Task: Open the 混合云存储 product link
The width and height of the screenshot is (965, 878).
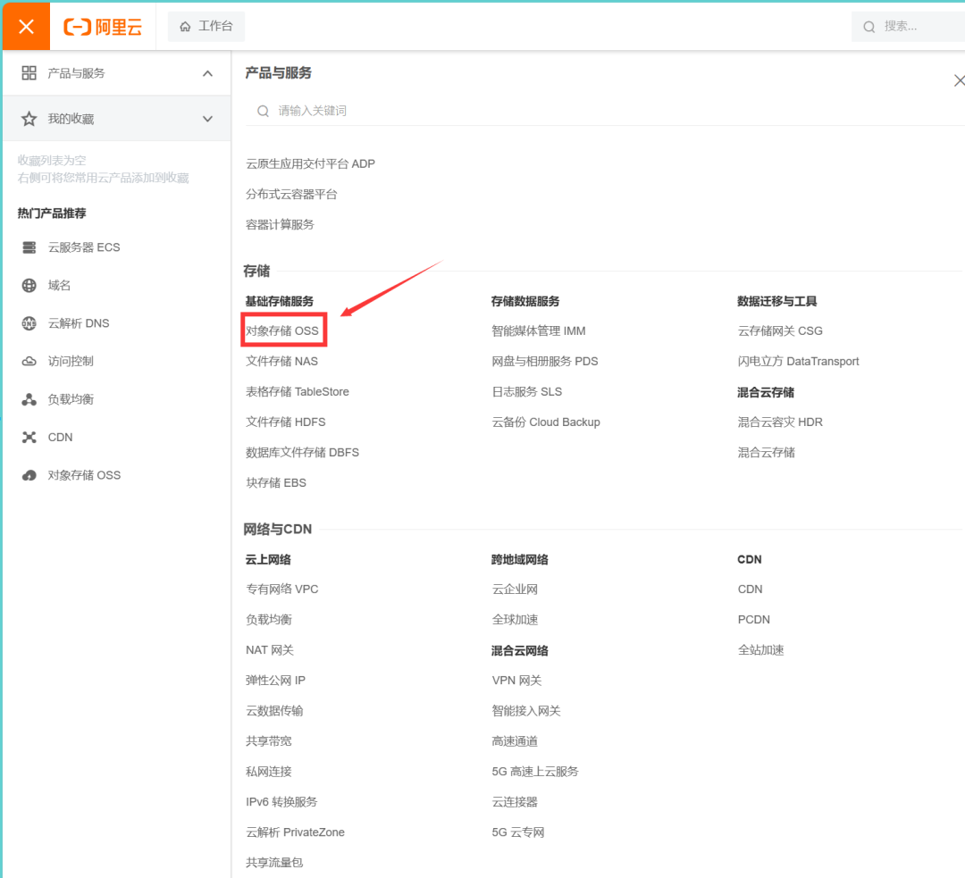Action: pyautogui.click(x=767, y=453)
